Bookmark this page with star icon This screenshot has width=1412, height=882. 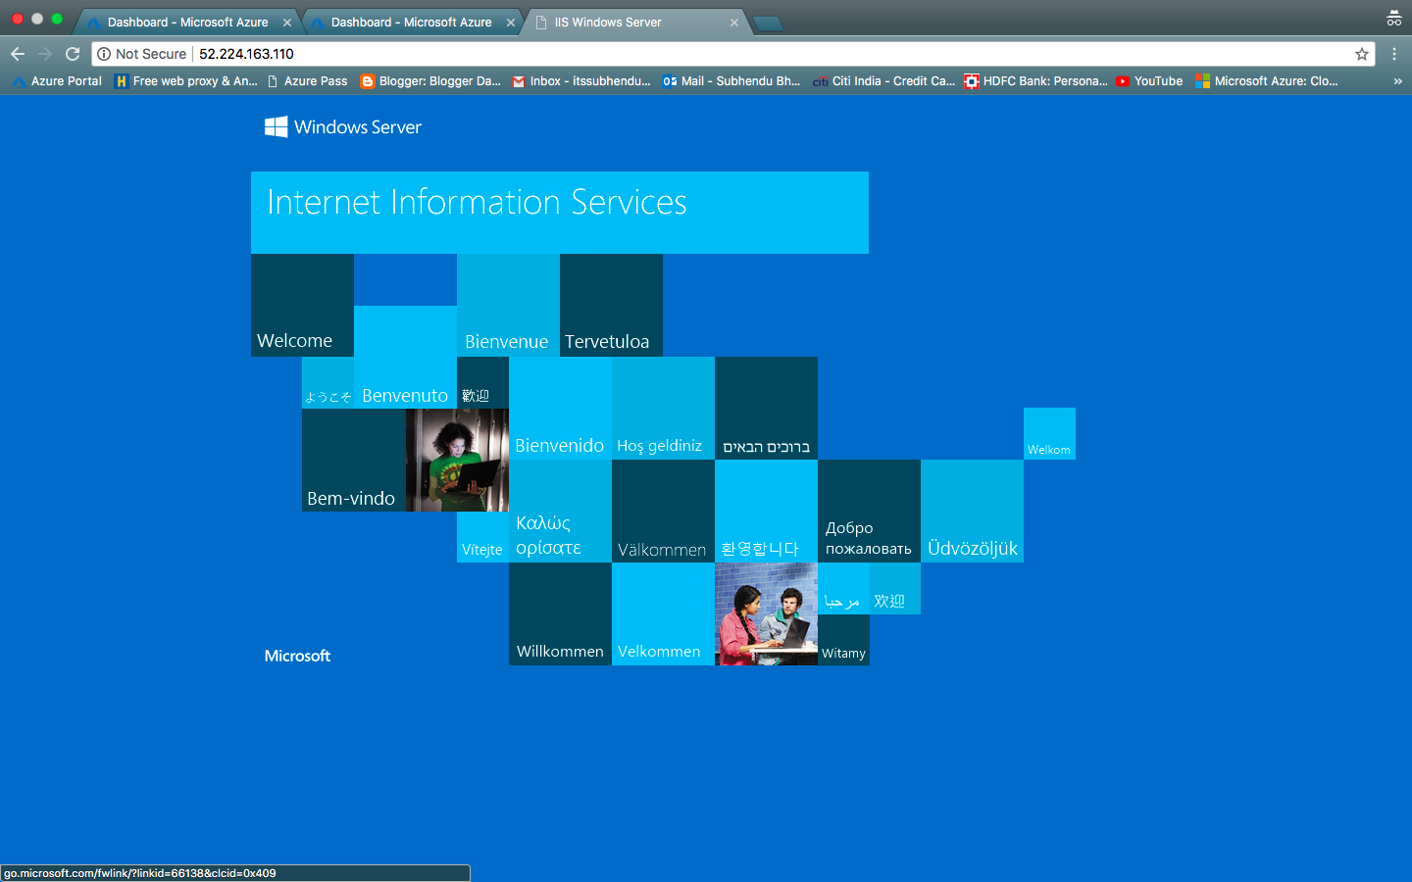point(1362,54)
